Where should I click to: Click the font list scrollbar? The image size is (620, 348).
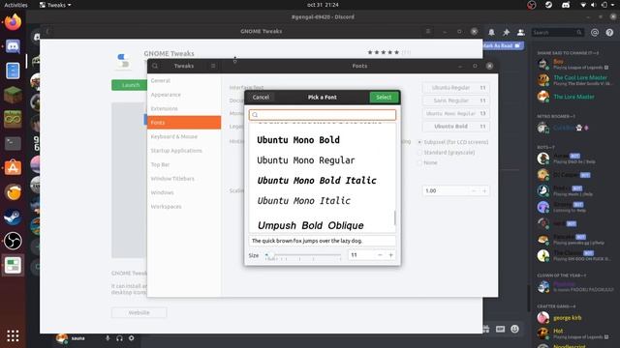coord(394,217)
